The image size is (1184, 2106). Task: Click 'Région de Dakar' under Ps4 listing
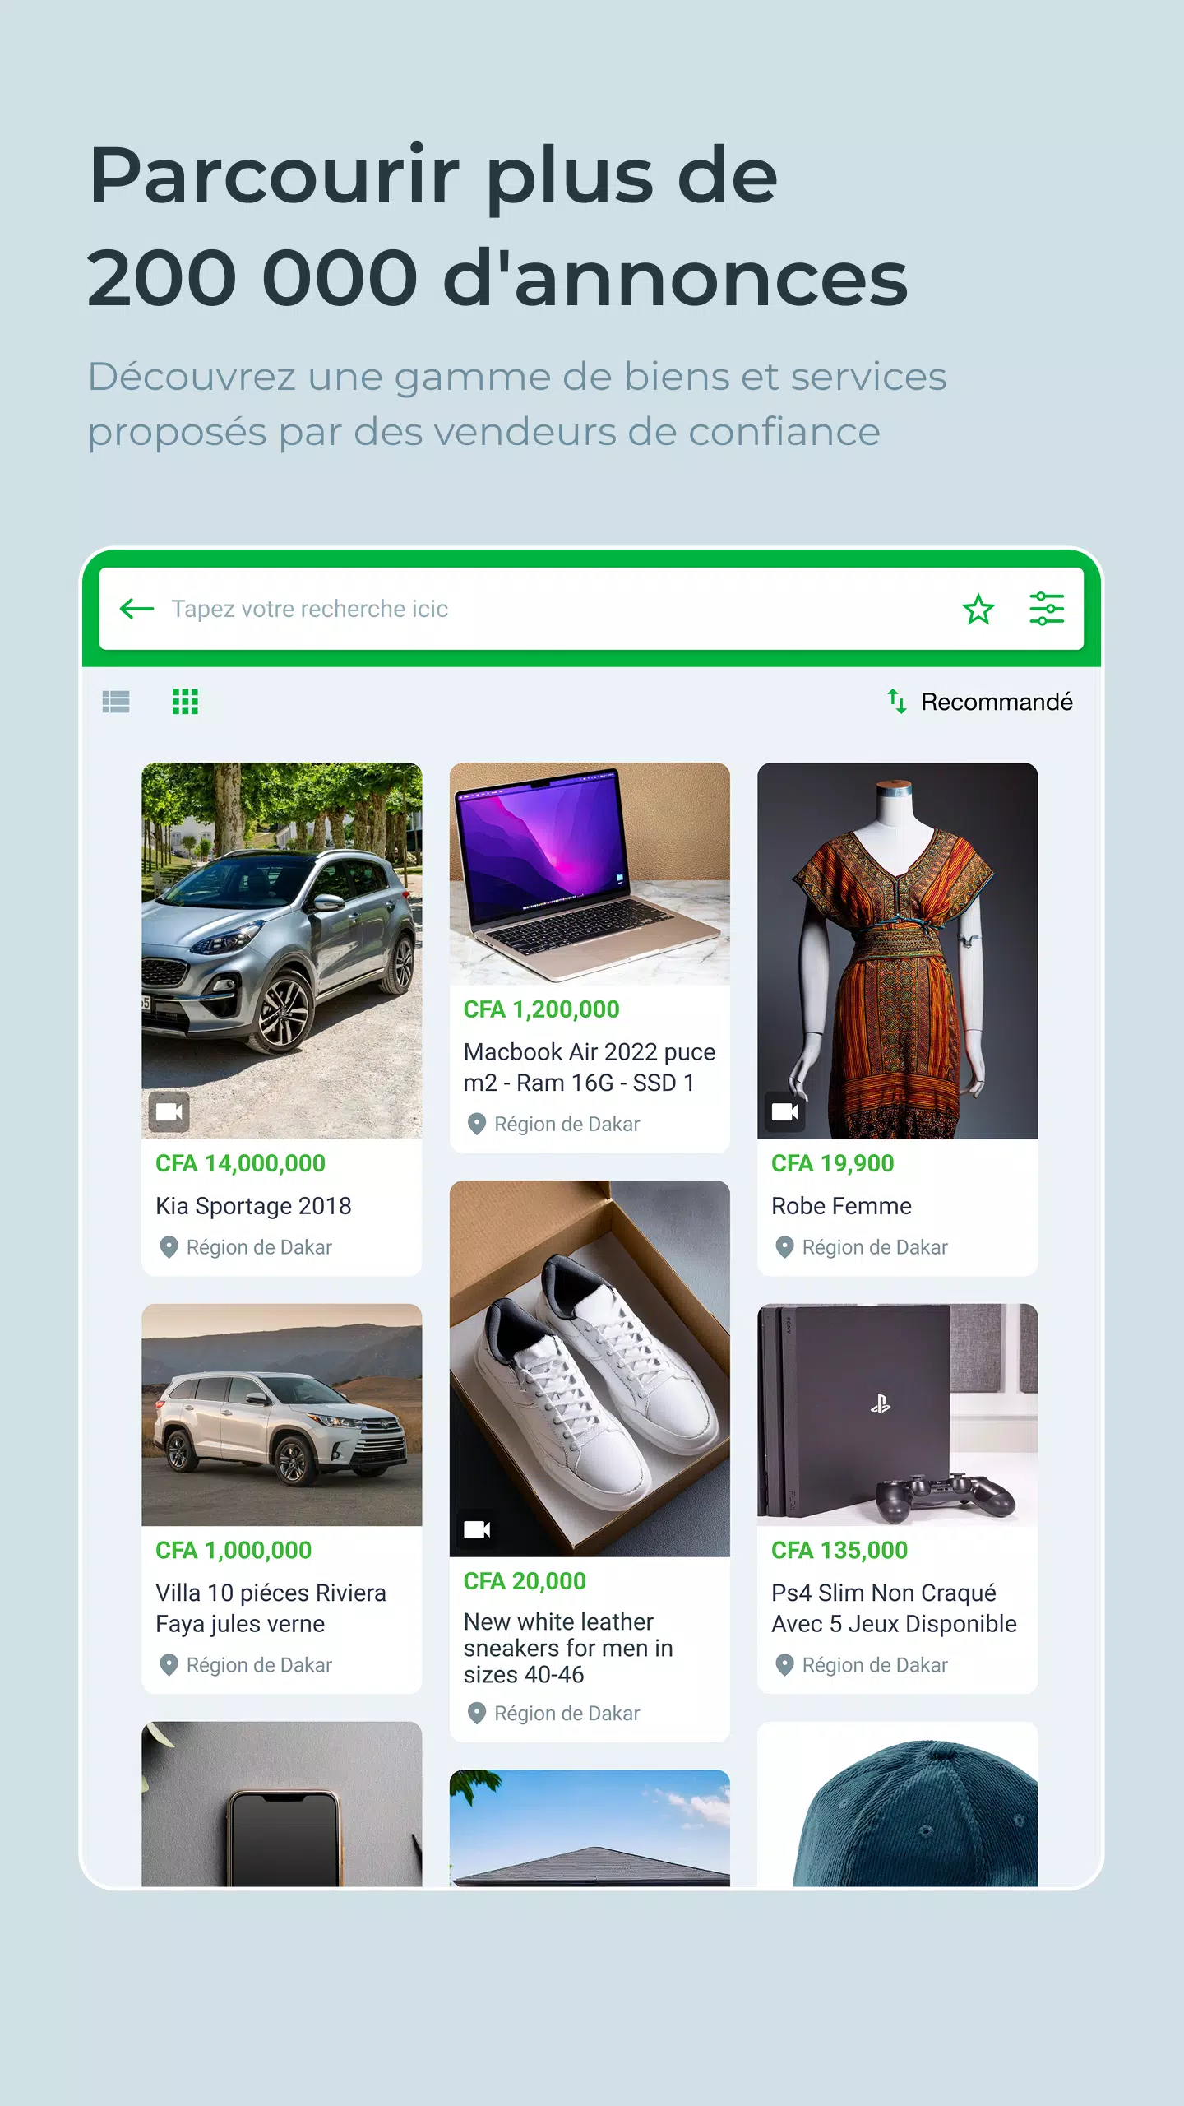coord(875,1666)
